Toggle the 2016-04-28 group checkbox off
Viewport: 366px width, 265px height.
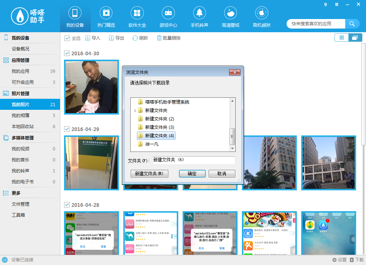coord(67,205)
